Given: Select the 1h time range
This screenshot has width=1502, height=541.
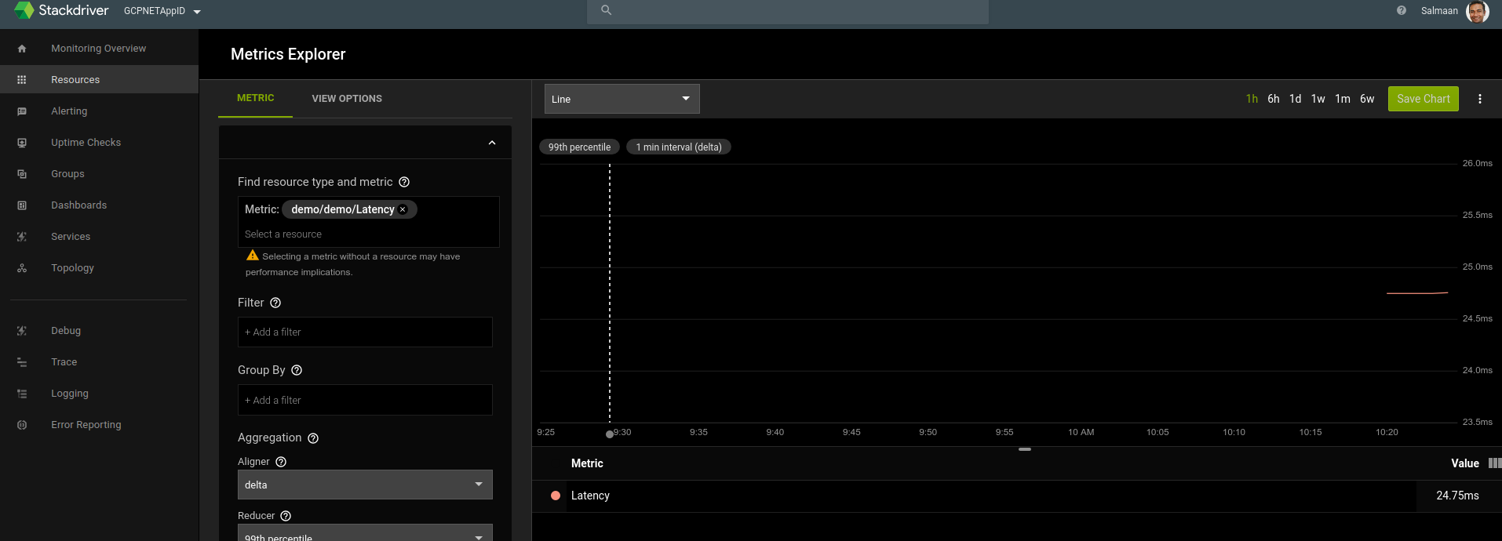Looking at the screenshot, I should (1252, 99).
